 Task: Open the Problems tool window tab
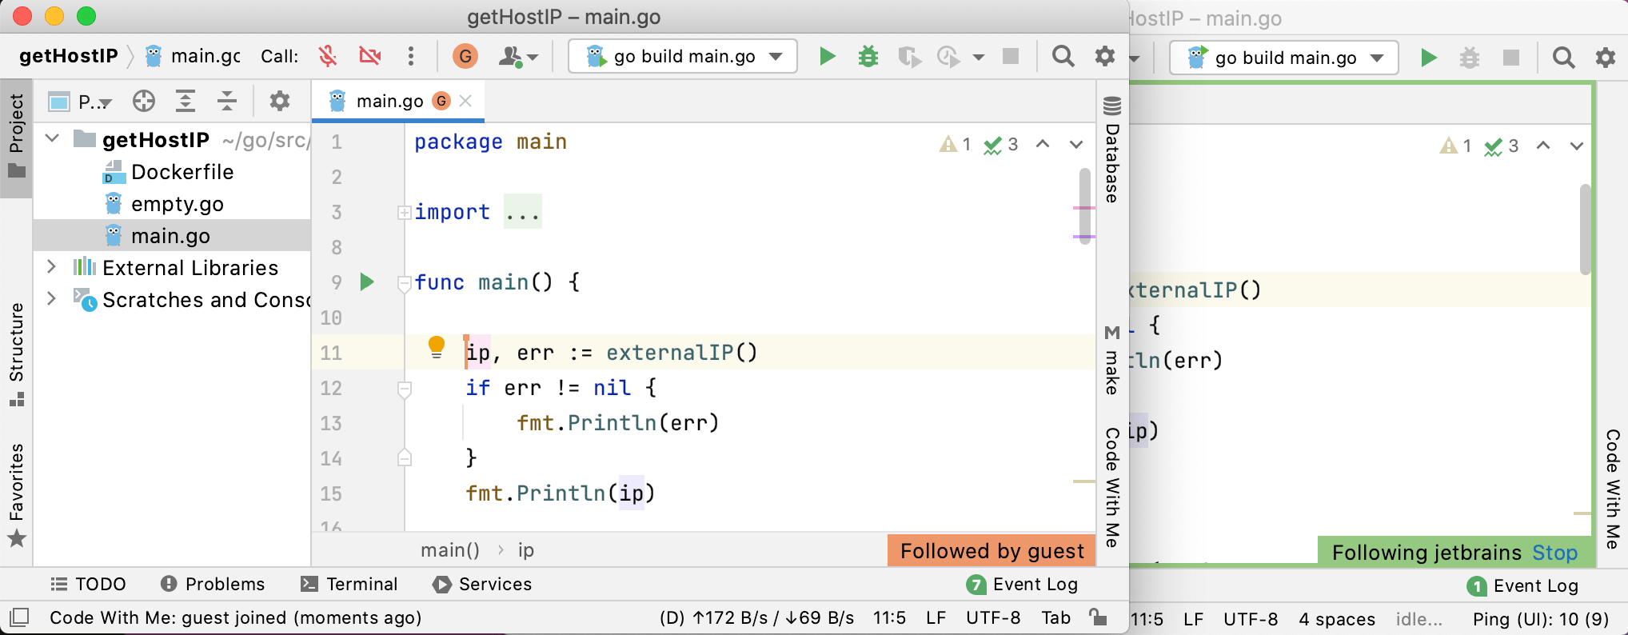click(x=213, y=584)
